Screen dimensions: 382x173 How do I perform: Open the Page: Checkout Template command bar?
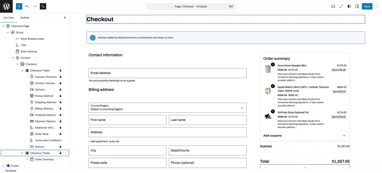pyautogui.click(x=191, y=6)
